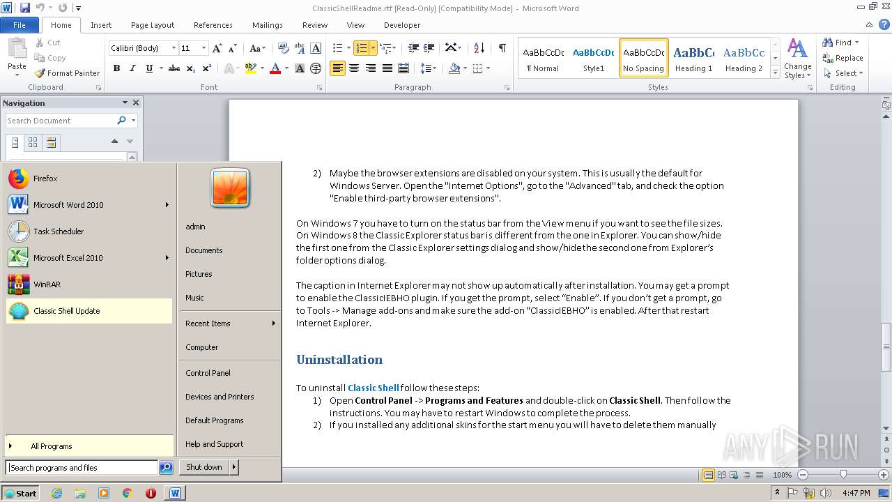
Task: Center the paragraph text
Action: pyautogui.click(x=354, y=68)
